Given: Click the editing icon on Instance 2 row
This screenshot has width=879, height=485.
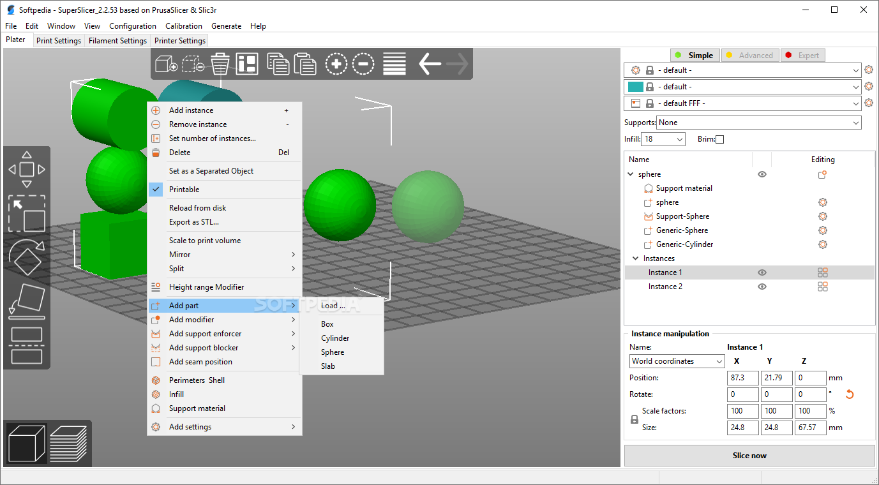Looking at the screenshot, I should (823, 287).
